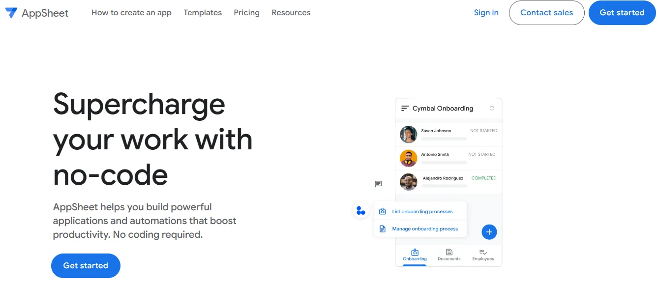658x282 pixels.
Task: Click the Sign in link
Action: coord(486,13)
